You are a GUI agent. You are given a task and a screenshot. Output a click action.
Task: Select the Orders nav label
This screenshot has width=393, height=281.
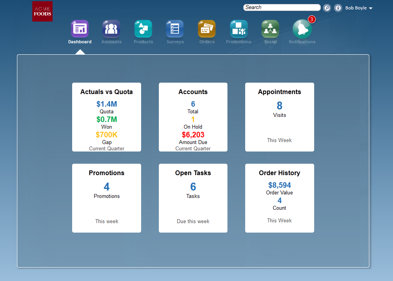point(207,42)
